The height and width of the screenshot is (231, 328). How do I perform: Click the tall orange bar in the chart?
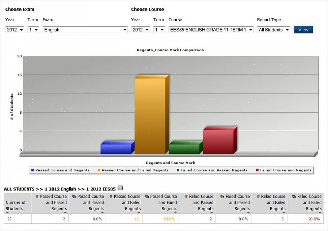point(150,115)
